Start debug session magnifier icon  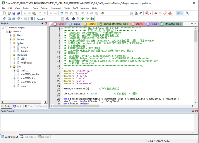tap(147, 13)
